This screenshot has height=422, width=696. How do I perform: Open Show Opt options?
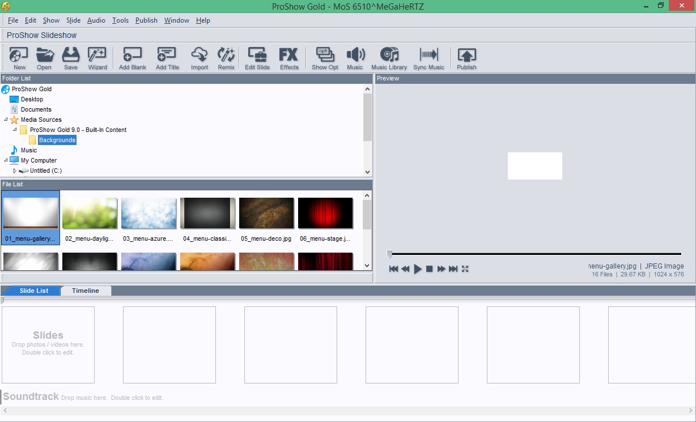(325, 58)
